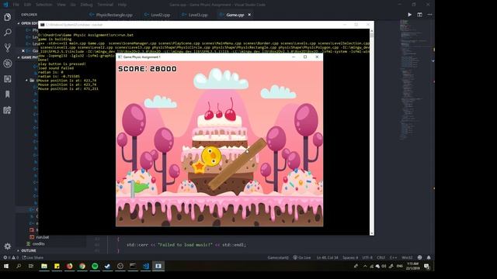Open the Help menu
Screen dimensions: 497x279
[x=122, y=5]
